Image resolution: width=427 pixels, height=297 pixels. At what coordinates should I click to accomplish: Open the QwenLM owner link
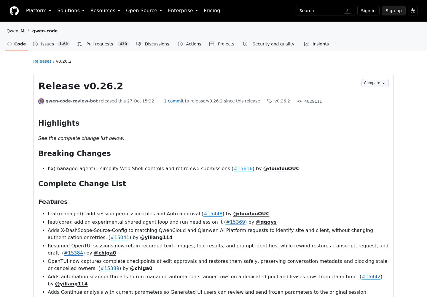[15, 31]
